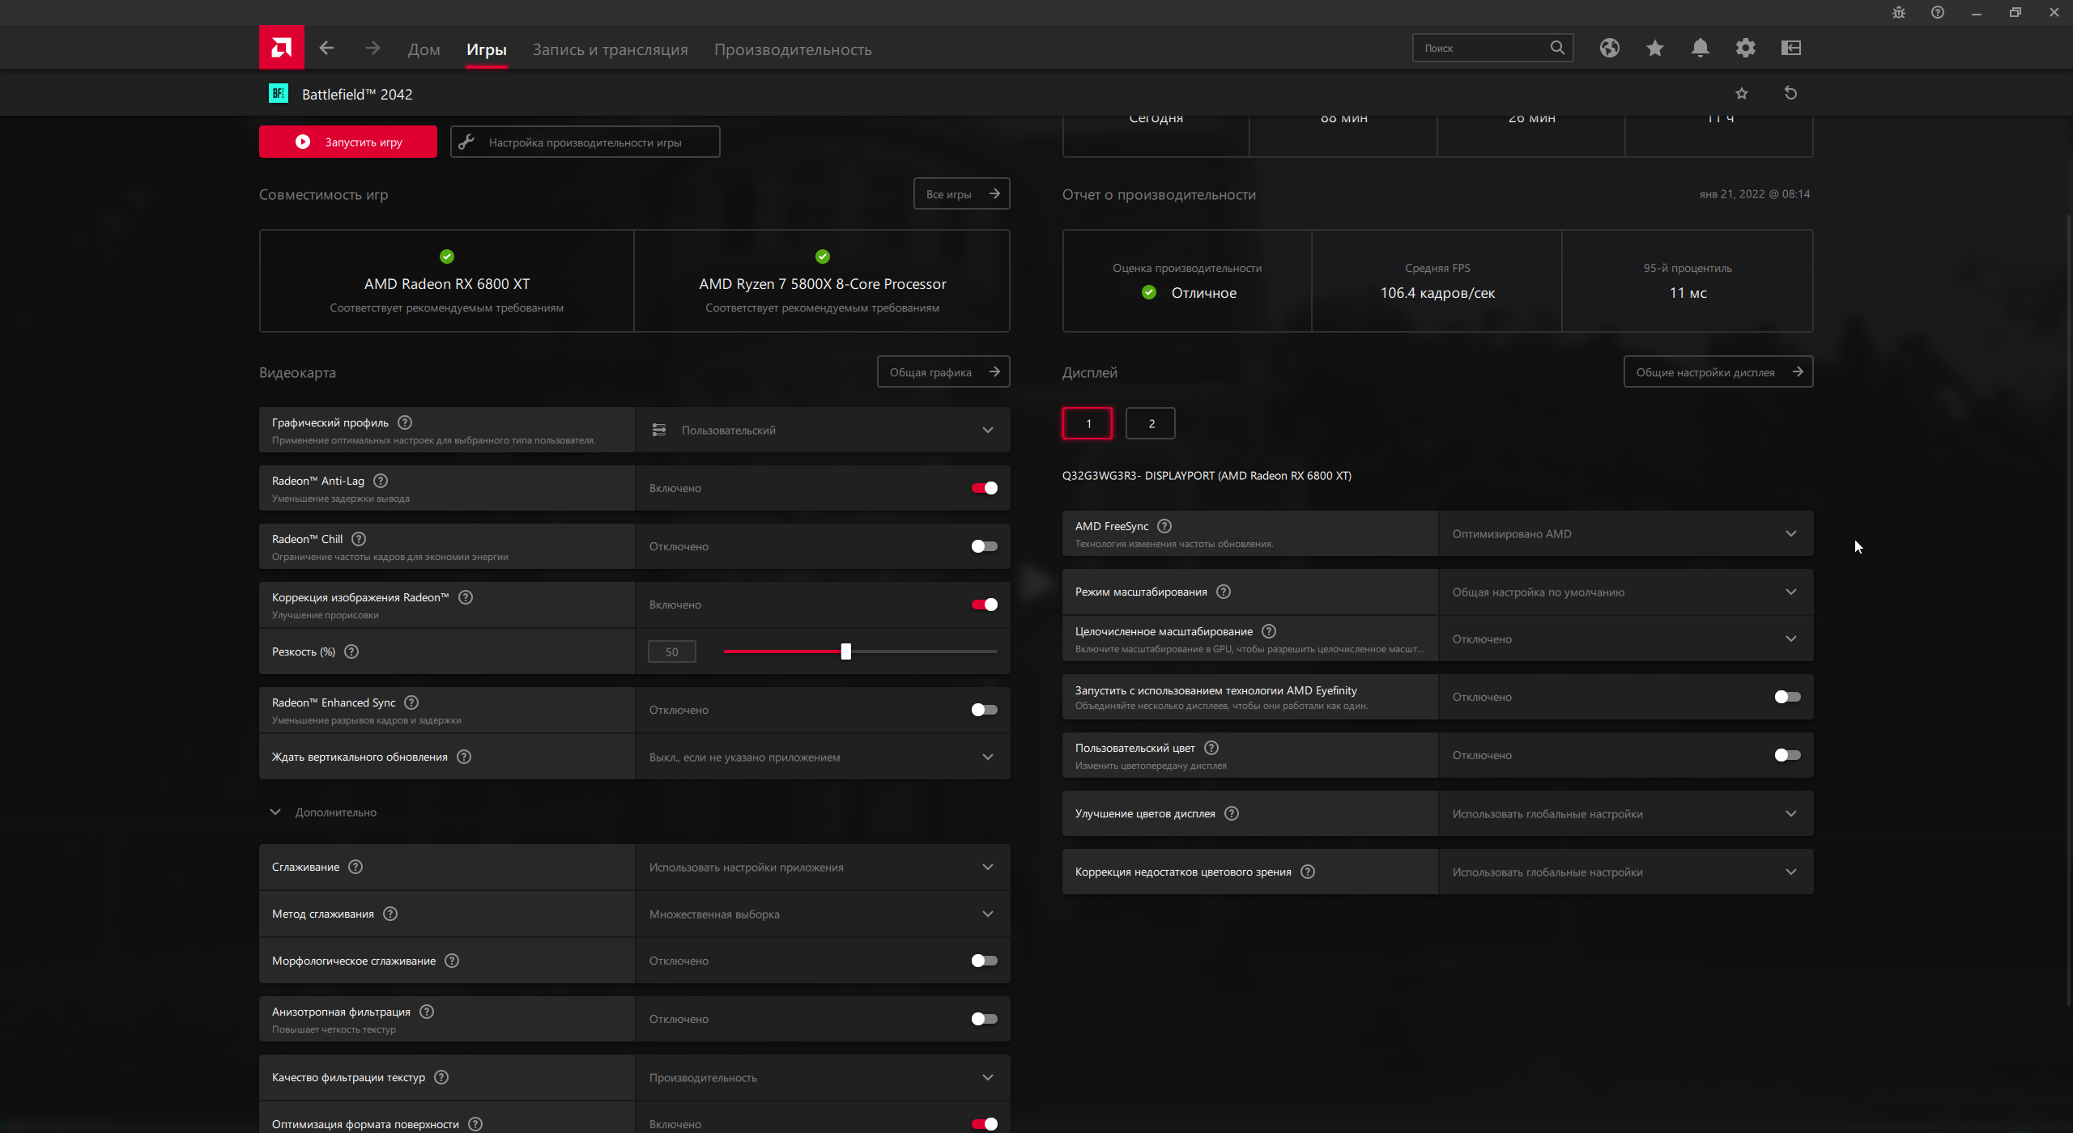2073x1133 pixels.
Task: Open settings gear icon
Action: tap(1745, 48)
